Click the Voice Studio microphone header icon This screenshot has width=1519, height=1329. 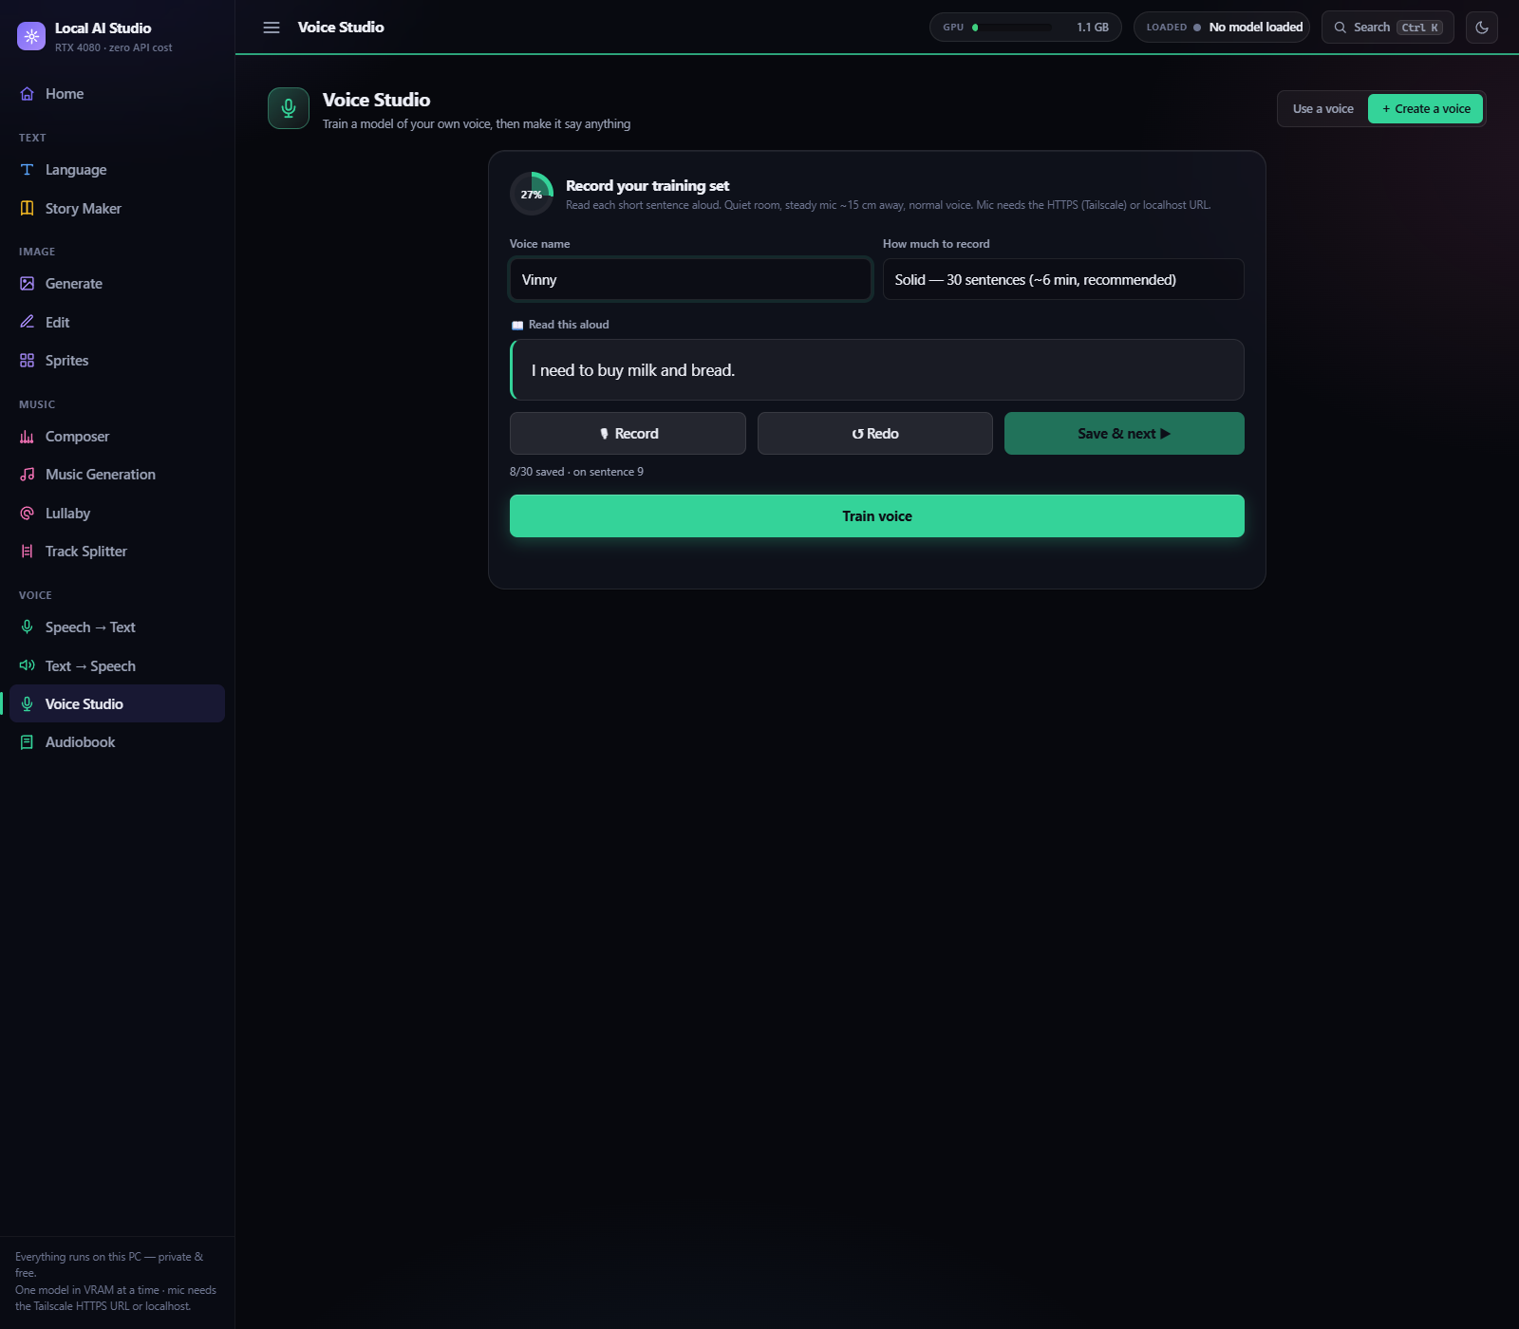click(x=289, y=108)
